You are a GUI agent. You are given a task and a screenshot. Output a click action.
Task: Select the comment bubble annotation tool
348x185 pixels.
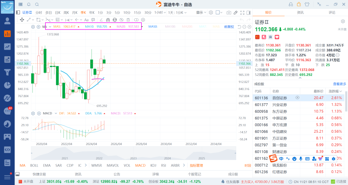coord(93,20)
